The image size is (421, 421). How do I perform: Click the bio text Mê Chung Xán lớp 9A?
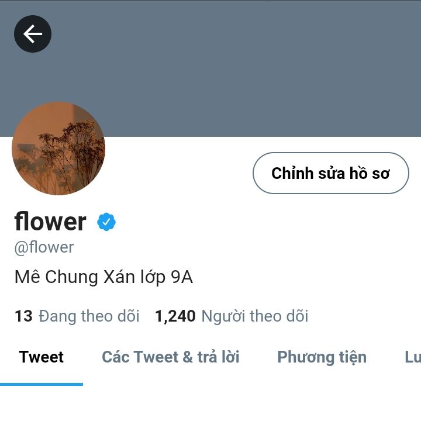pyautogui.click(x=103, y=277)
